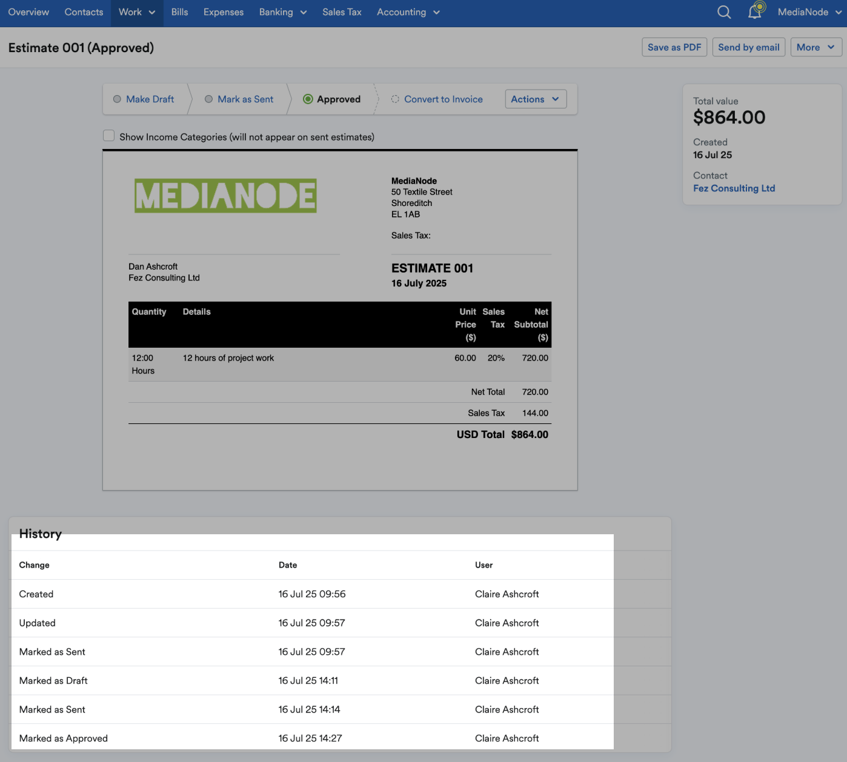Image resolution: width=847 pixels, height=762 pixels.
Task: Open Fez Consulting Ltd contact link
Action: [734, 188]
